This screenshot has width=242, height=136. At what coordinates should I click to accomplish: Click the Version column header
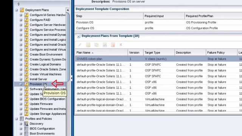[135, 53]
